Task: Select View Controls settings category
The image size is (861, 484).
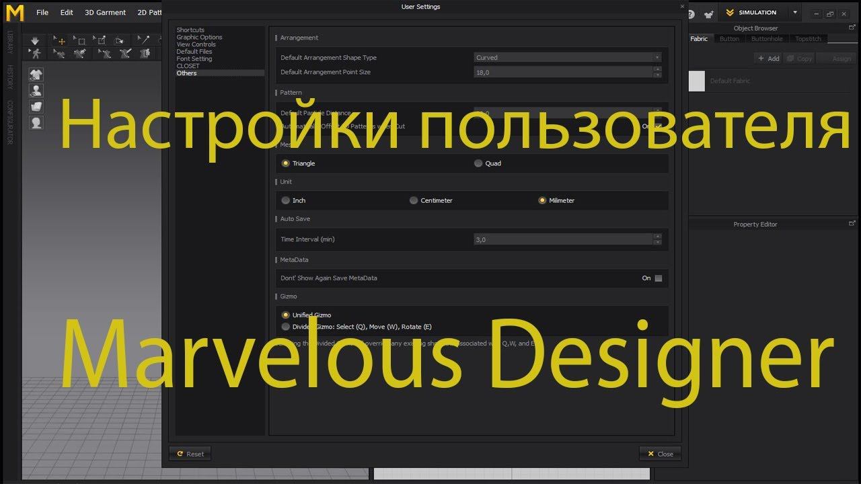Action: [196, 44]
